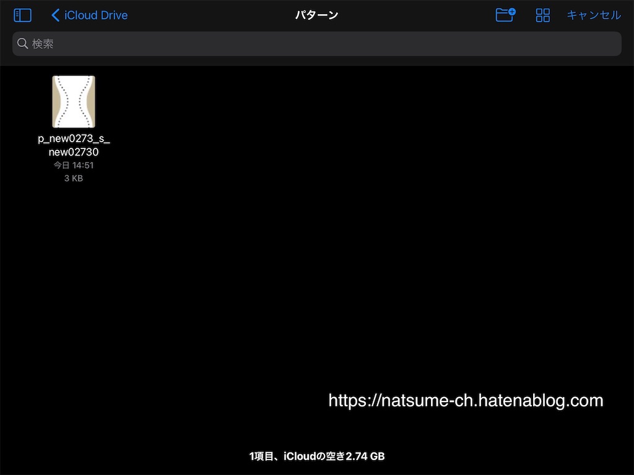Select the filename label p_new0273_s_new02730
This screenshot has width=634, height=475.
73,145
